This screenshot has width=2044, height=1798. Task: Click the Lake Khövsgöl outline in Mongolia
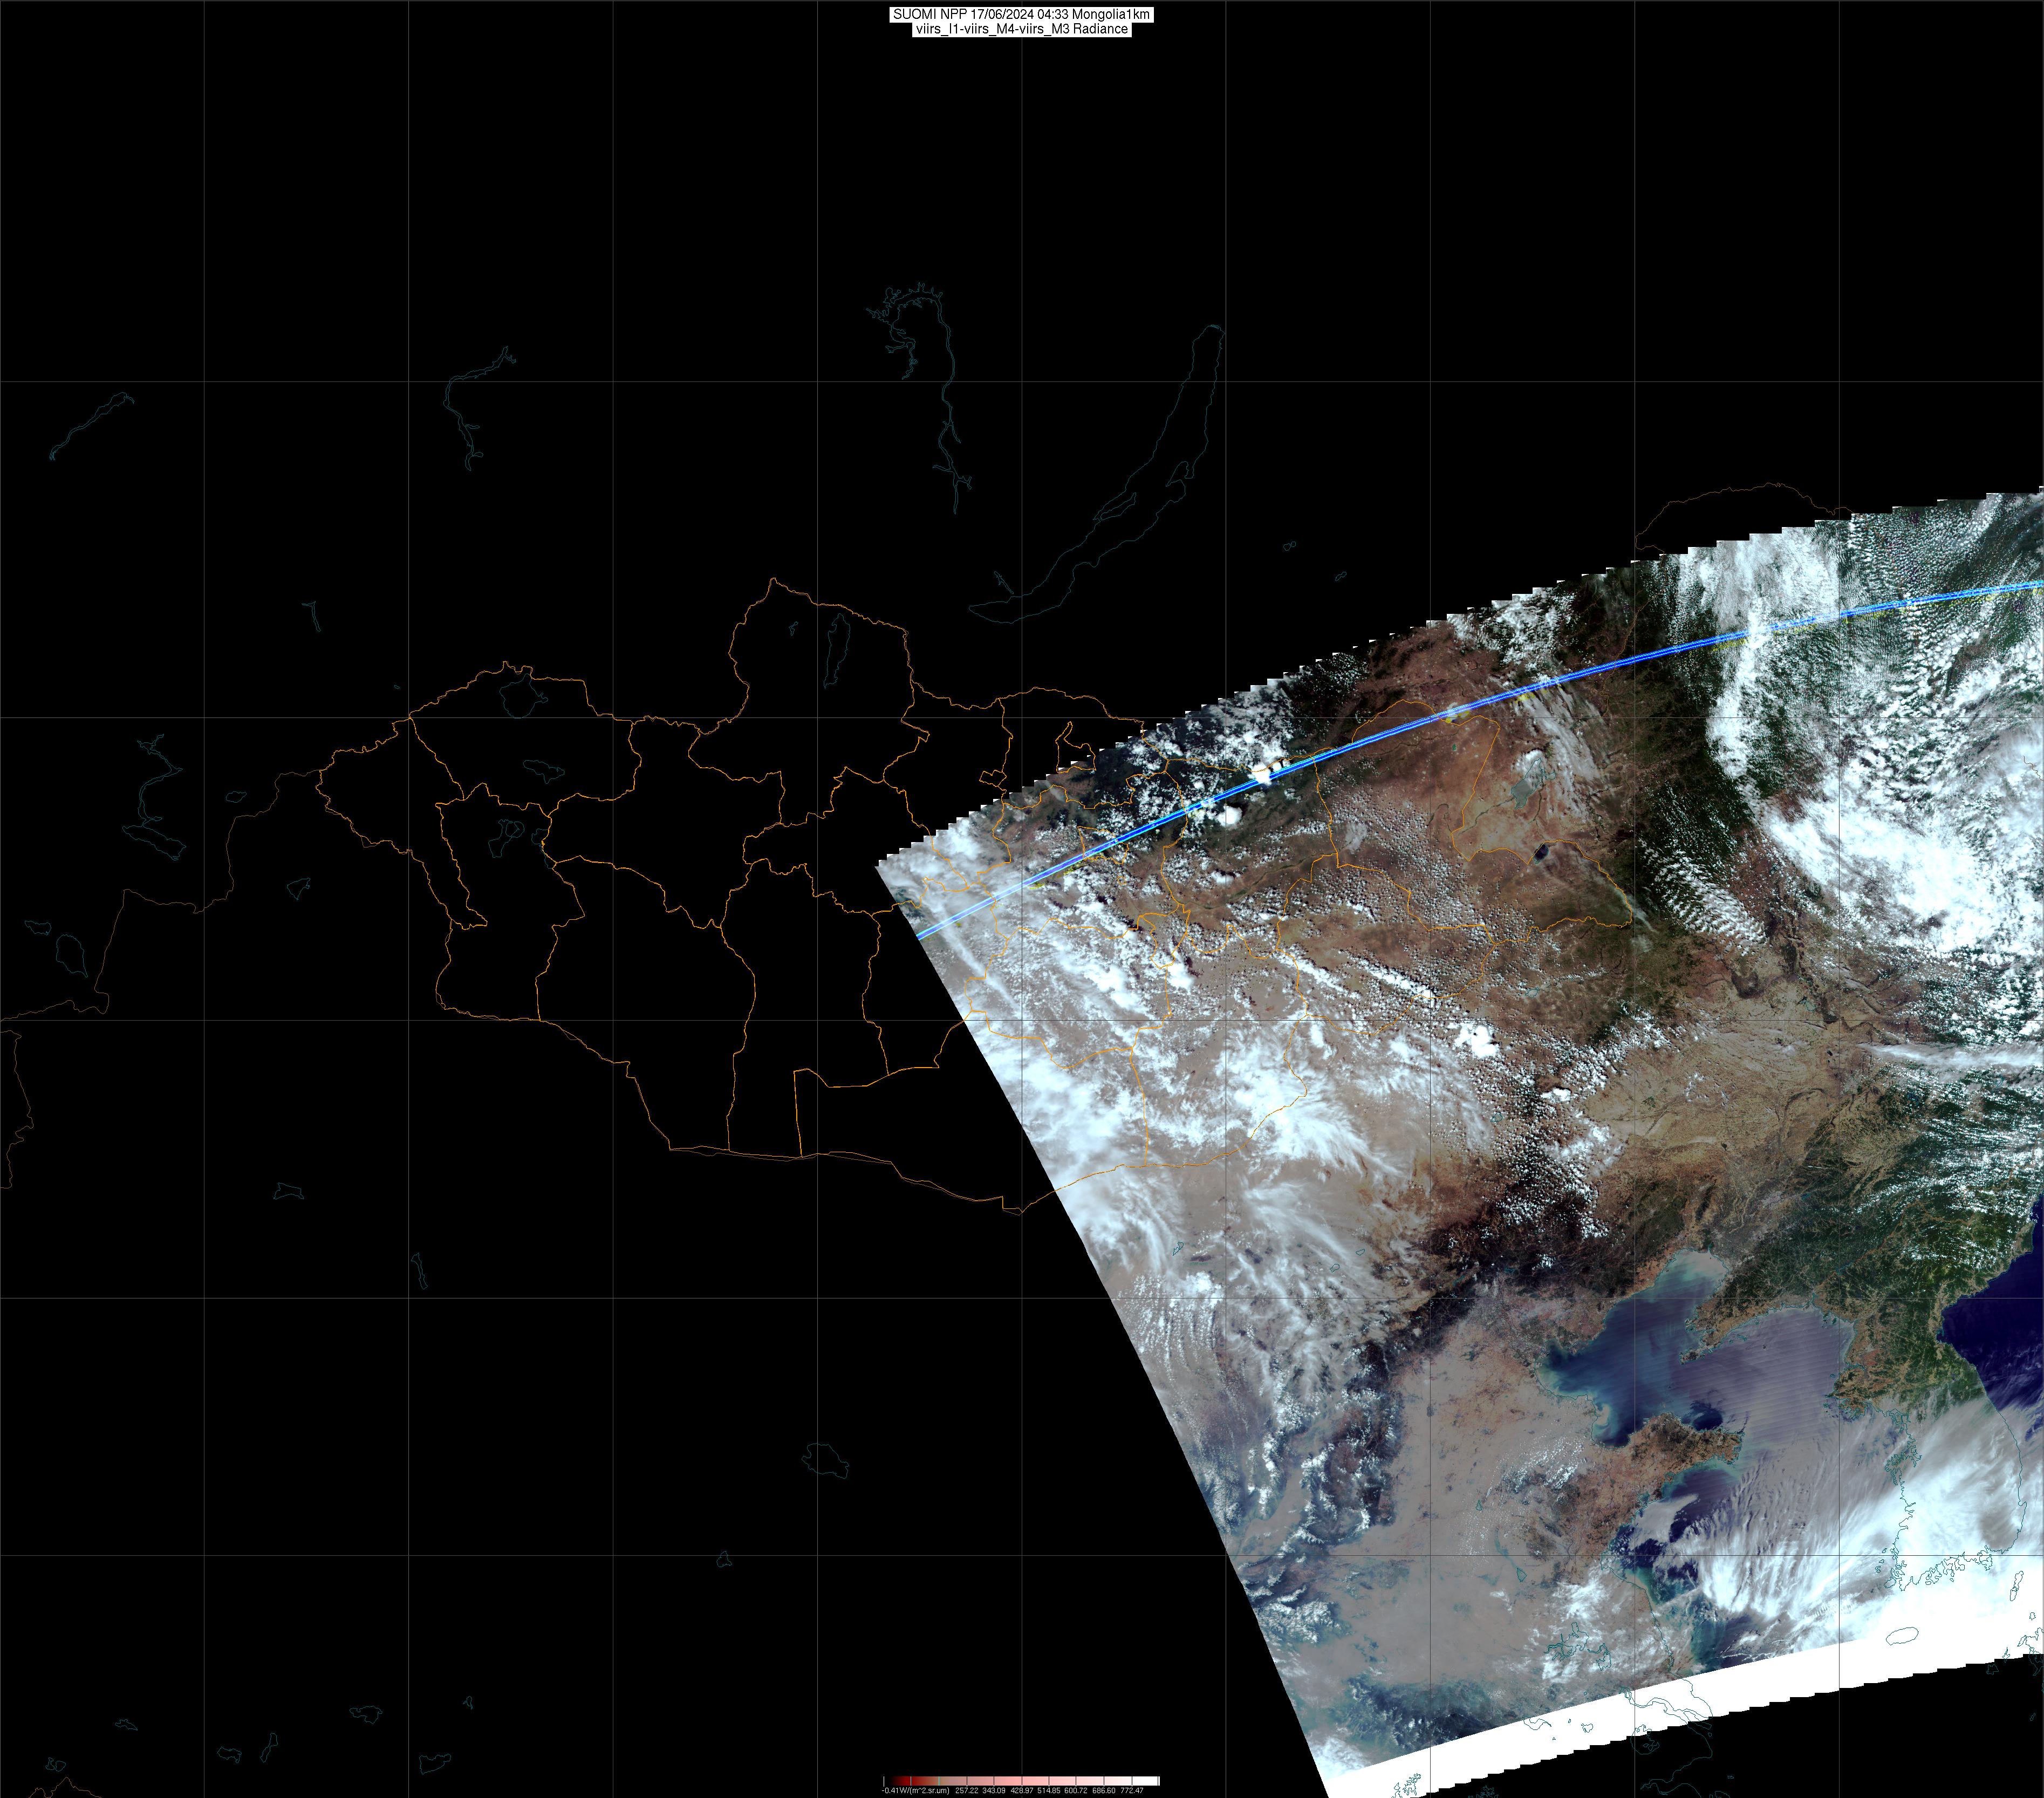836,650
